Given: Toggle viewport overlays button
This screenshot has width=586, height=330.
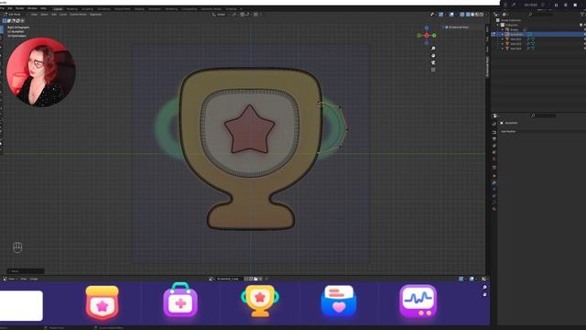Looking at the screenshot, I should point(451,15).
